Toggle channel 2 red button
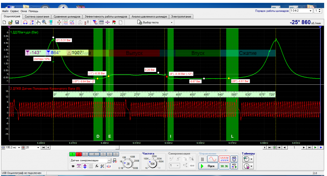The width and height of the screenshot is (327, 176). click(x=79, y=154)
